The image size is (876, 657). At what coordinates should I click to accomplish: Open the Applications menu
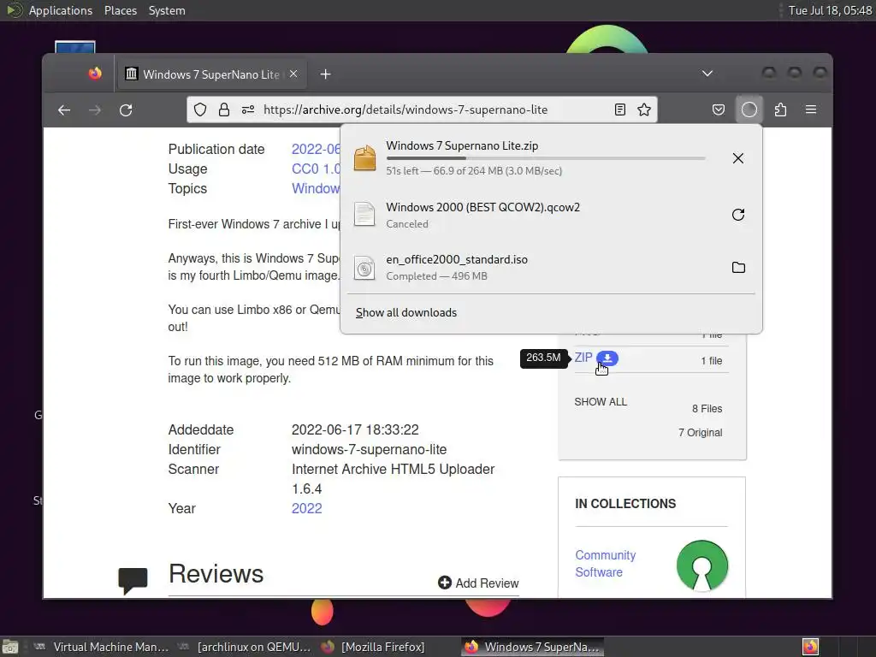tap(61, 10)
